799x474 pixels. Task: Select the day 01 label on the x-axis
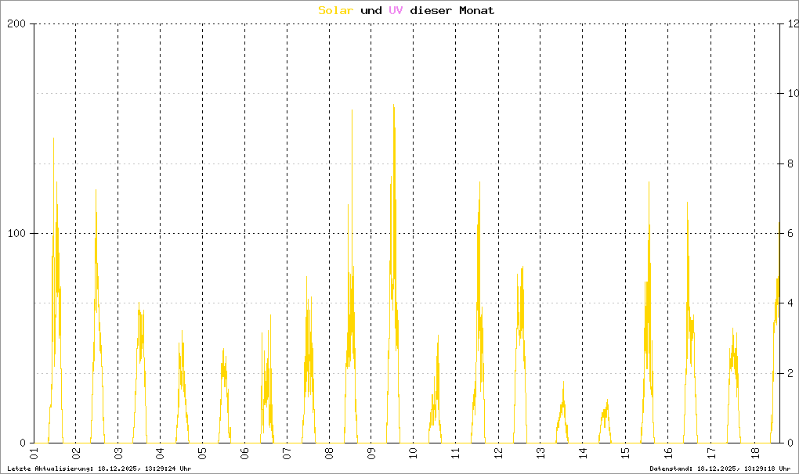pos(34,454)
